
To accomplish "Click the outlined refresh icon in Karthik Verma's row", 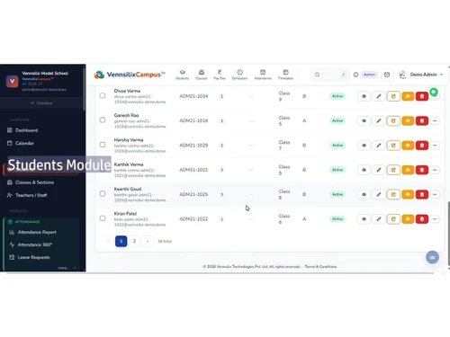I will click(393, 170).
